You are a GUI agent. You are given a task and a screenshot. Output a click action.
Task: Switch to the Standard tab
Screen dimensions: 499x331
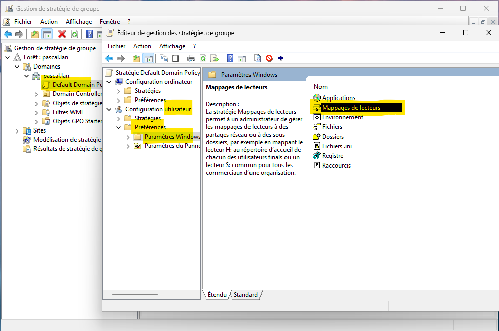tap(245, 294)
